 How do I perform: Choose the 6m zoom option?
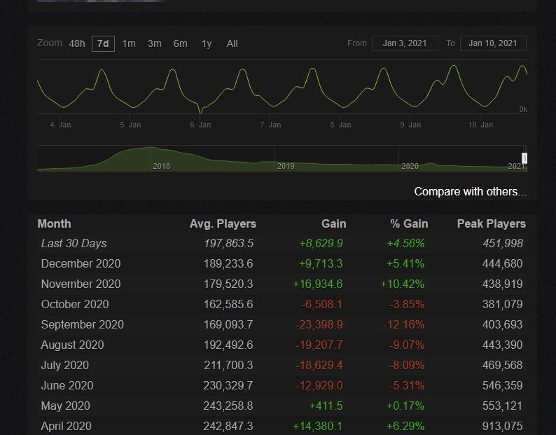click(180, 43)
